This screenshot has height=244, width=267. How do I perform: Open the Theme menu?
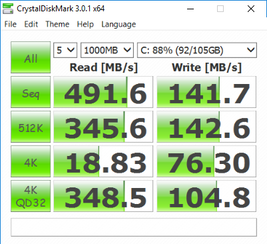click(57, 24)
